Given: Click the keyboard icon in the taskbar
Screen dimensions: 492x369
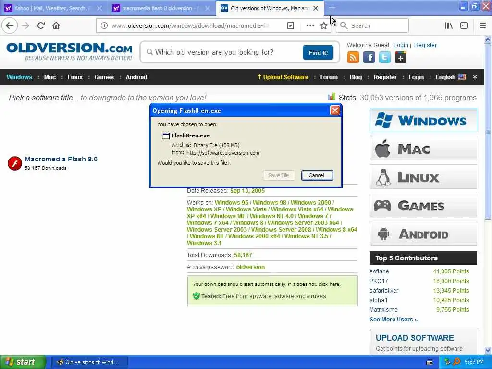Looking at the screenshot, I should pyautogui.click(x=430, y=362).
